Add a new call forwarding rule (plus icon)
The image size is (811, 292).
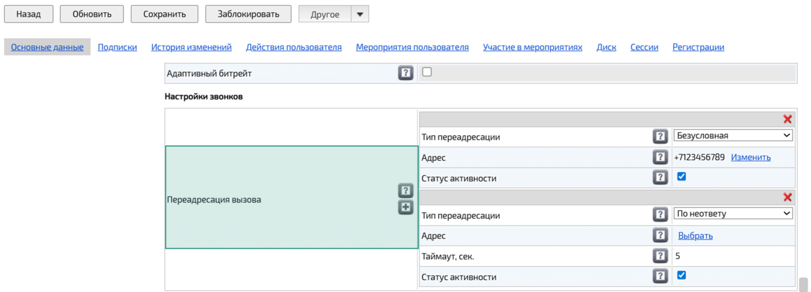click(405, 208)
